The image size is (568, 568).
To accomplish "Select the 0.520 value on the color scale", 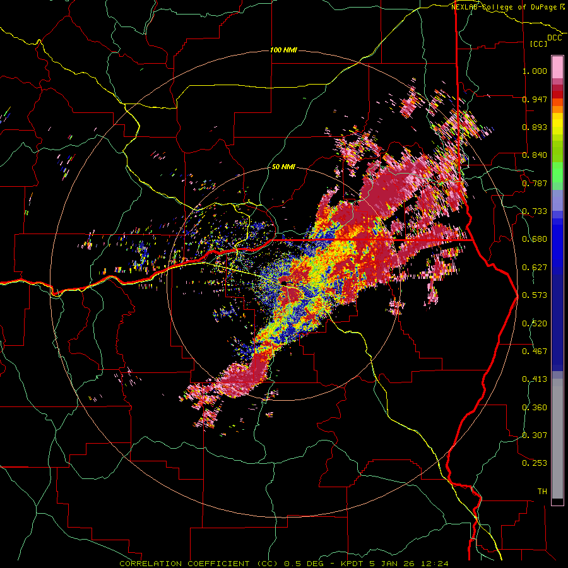I will pos(535,324).
